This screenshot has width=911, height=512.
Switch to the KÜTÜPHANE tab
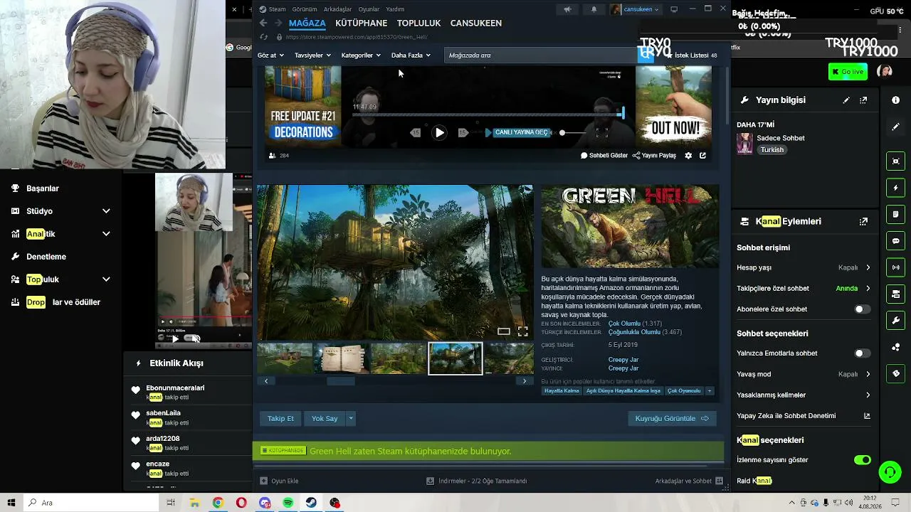pyautogui.click(x=362, y=23)
